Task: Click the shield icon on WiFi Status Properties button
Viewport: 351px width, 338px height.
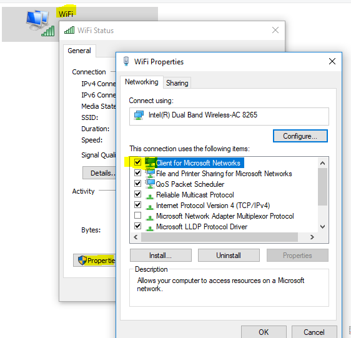Action: tap(82, 261)
